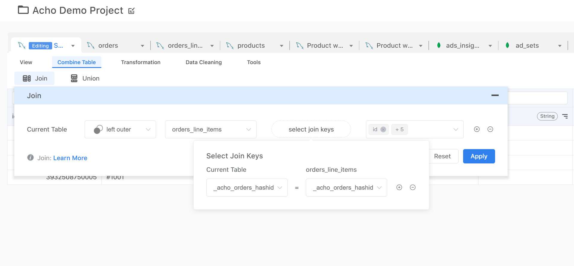The image size is (574, 266).
Task: Expand the products tab dropdown arrow
Action: pyautogui.click(x=282, y=46)
